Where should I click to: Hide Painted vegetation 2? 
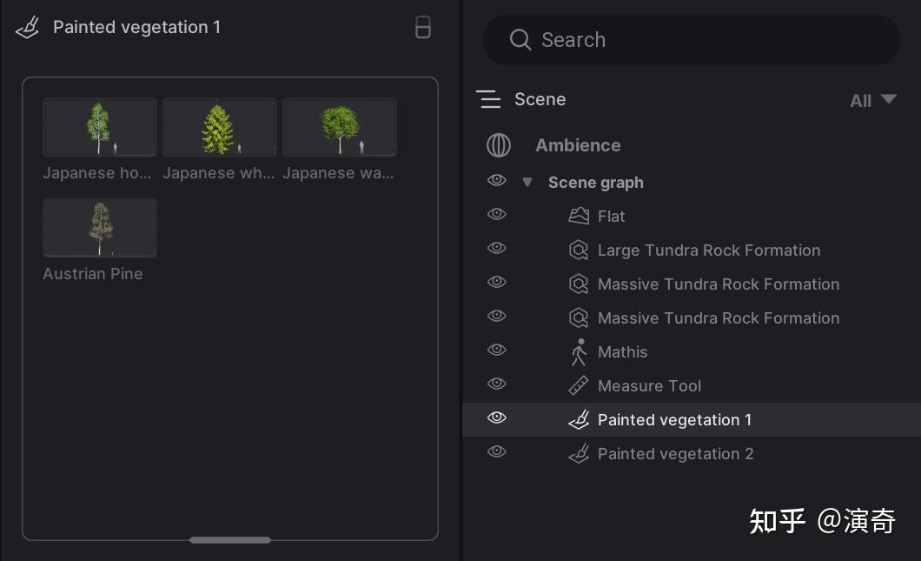[497, 451]
